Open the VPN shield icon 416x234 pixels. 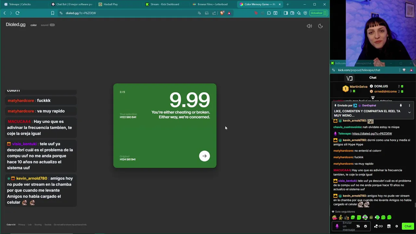click(305, 13)
